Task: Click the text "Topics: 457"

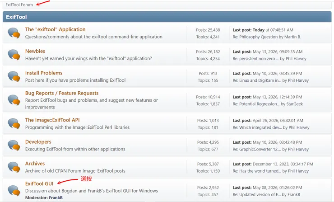Action: (x=208, y=194)
